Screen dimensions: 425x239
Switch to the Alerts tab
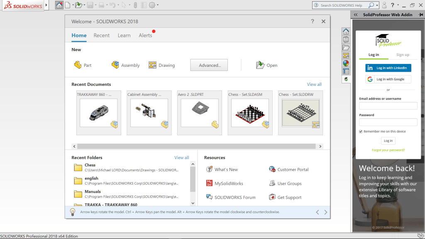(x=145, y=35)
